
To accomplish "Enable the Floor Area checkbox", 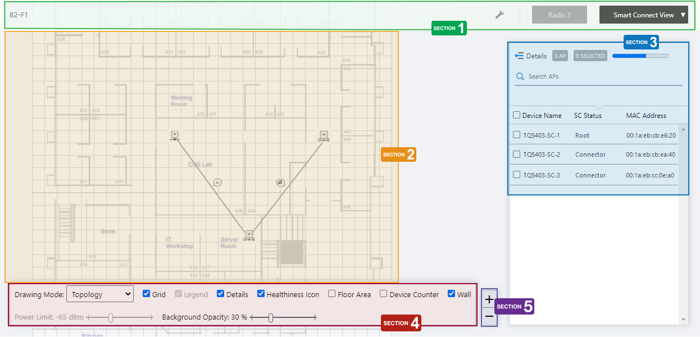I will point(332,294).
